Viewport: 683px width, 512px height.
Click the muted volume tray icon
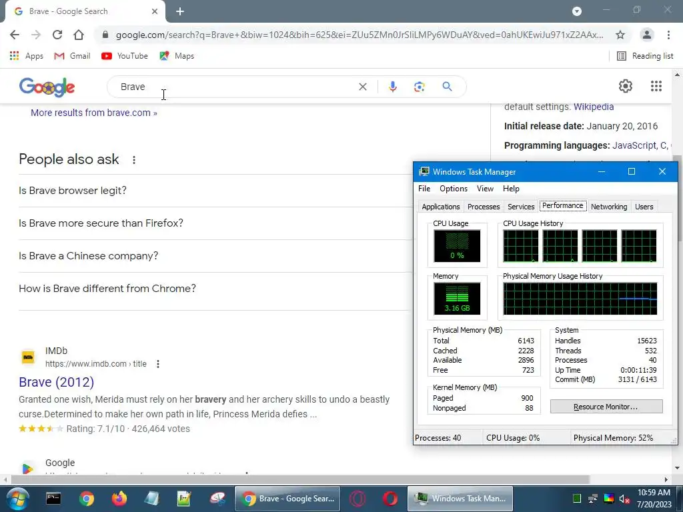624,499
